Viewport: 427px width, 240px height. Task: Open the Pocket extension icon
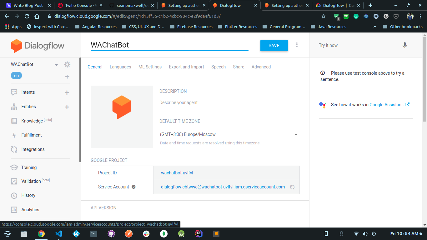396,16
